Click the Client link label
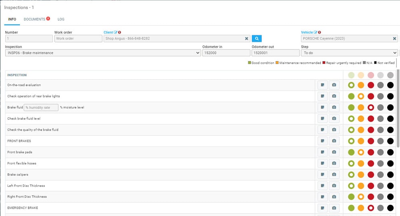This screenshot has width=400, height=216. tap(108, 32)
